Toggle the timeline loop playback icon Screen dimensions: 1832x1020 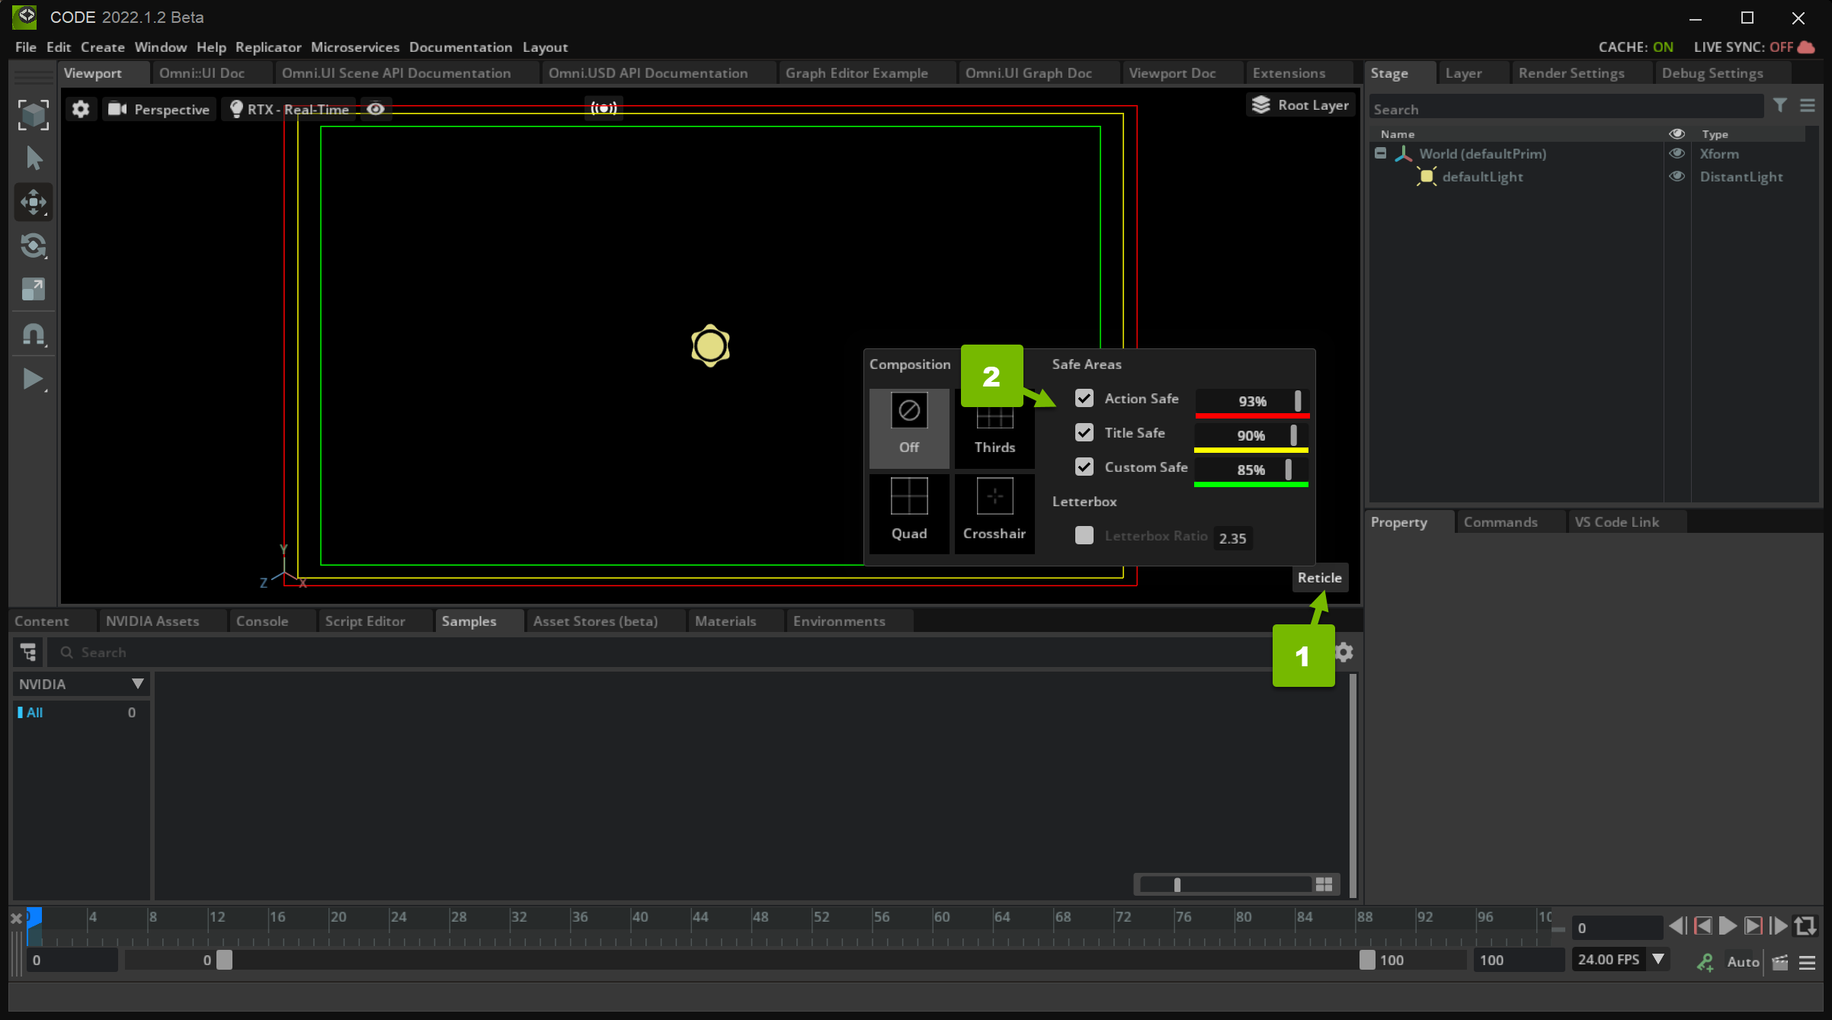tap(1805, 925)
